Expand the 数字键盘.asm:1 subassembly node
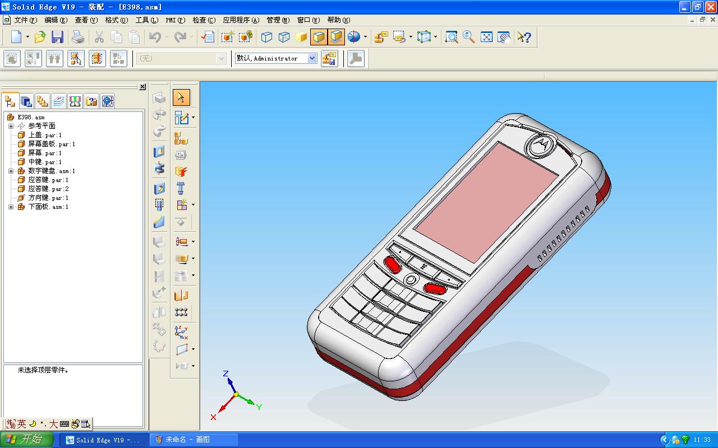The image size is (718, 448). 11,170
